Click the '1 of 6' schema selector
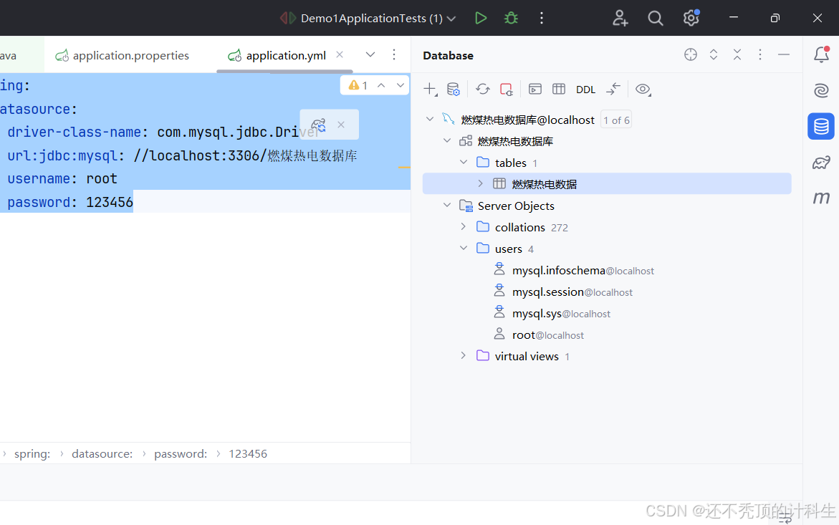This screenshot has height=525, width=839. pyautogui.click(x=616, y=120)
